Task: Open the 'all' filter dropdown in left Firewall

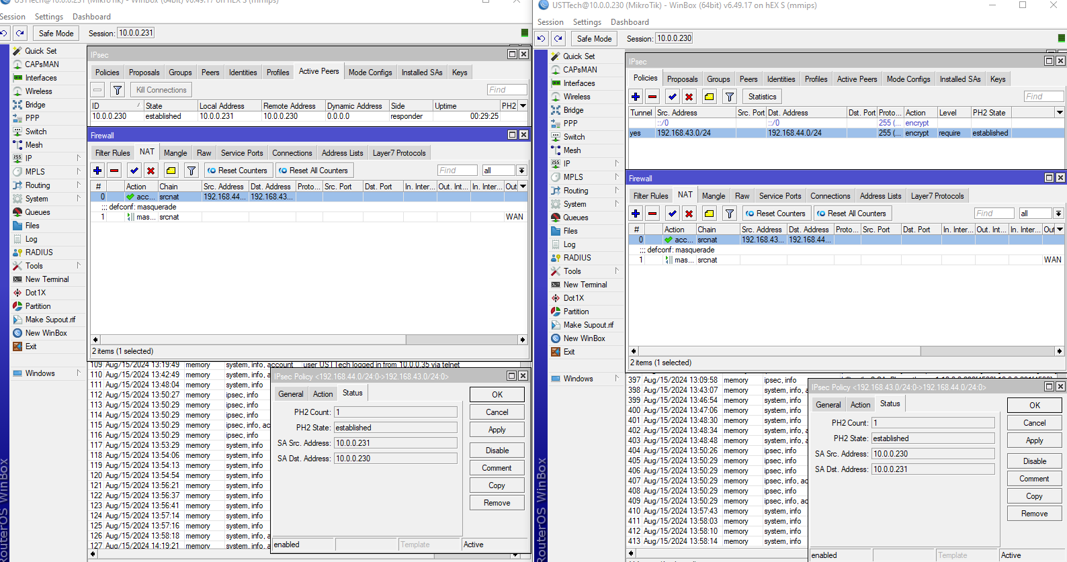Action: pyautogui.click(x=521, y=171)
